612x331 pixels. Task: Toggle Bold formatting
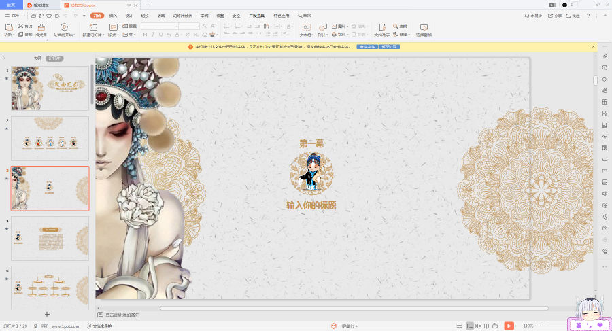[x=146, y=35]
